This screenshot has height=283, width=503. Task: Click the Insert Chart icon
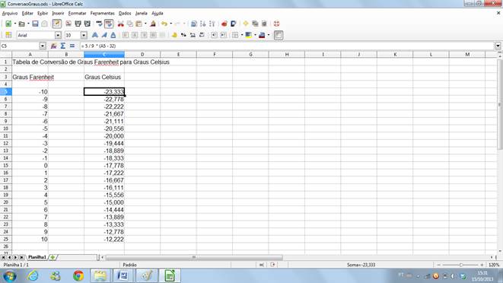(224, 24)
